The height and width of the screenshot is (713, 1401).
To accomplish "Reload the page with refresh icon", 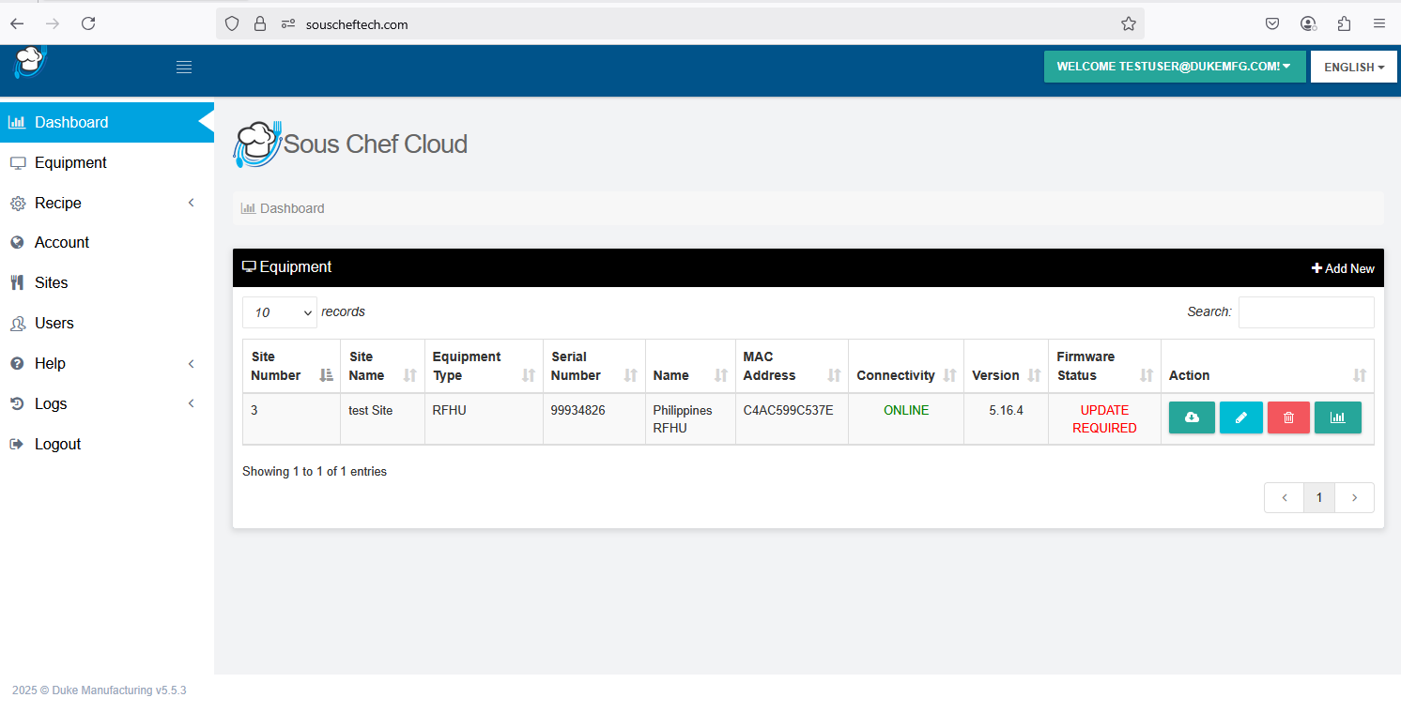I will pos(88,23).
